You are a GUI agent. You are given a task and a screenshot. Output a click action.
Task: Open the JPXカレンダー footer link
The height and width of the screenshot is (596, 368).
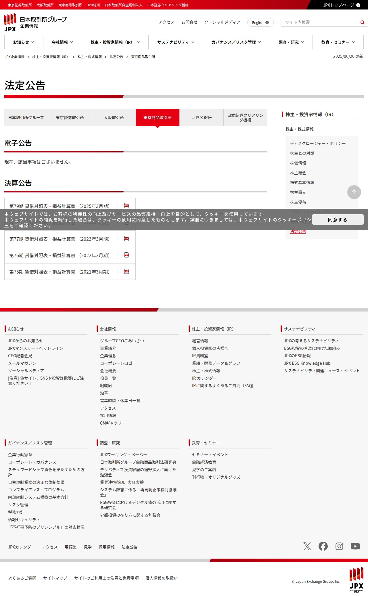tap(22, 547)
